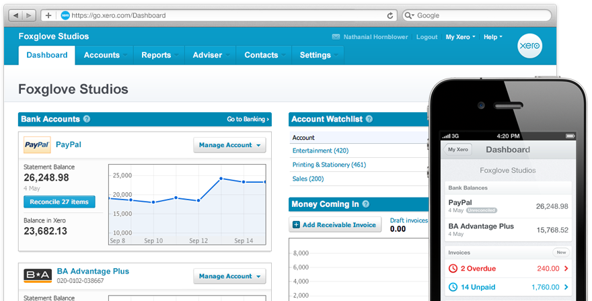Click the Draft invoices link
Screen dimensions: 592x301
(x=409, y=220)
